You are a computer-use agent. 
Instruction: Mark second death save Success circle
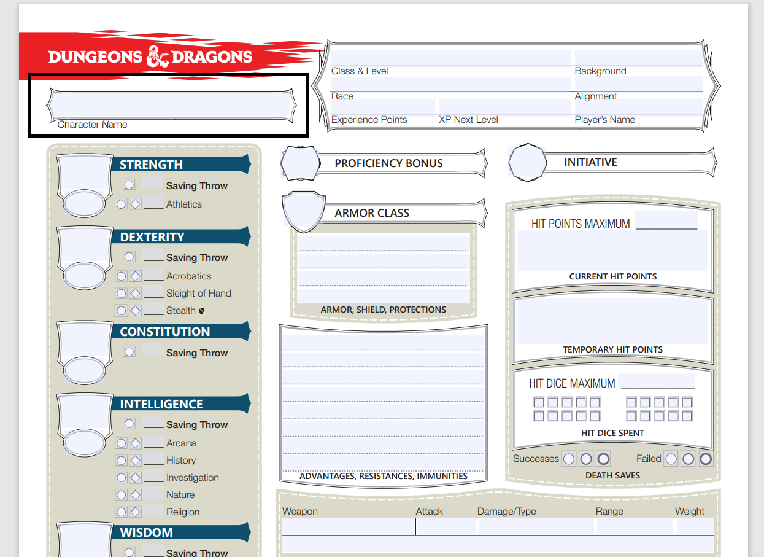tap(586, 459)
